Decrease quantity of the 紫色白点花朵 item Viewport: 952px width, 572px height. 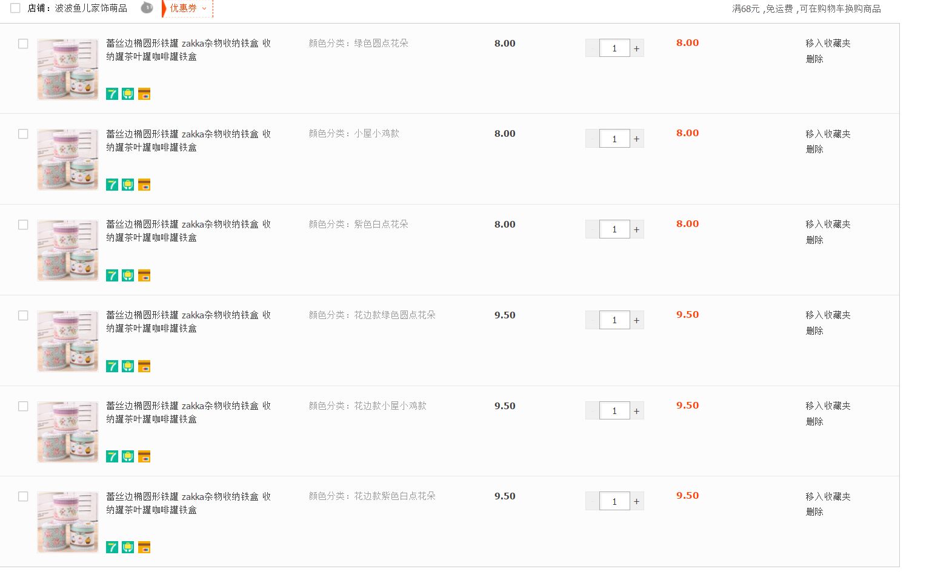[x=592, y=229]
